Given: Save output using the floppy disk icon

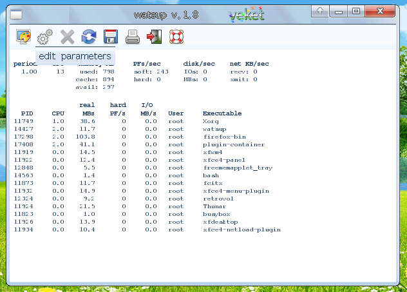Looking at the screenshot, I should (x=111, y=37).
